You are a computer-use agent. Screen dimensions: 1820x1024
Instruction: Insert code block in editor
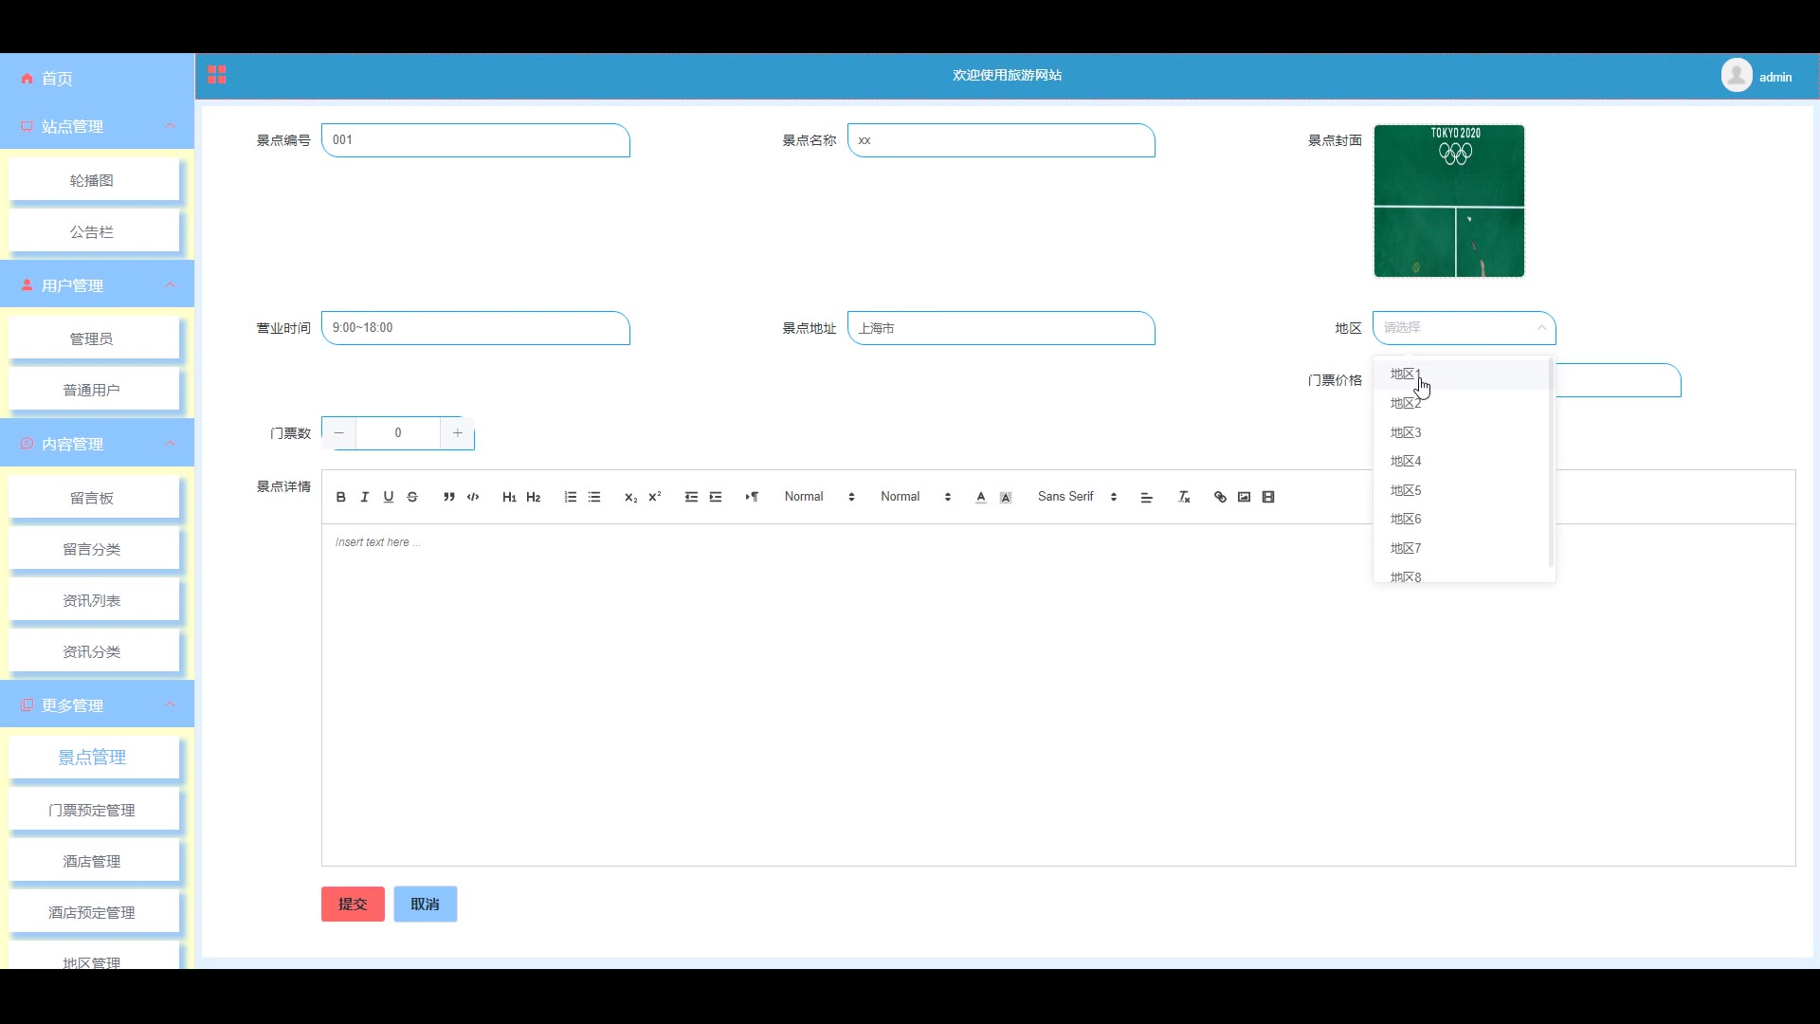tap(473, 497)
